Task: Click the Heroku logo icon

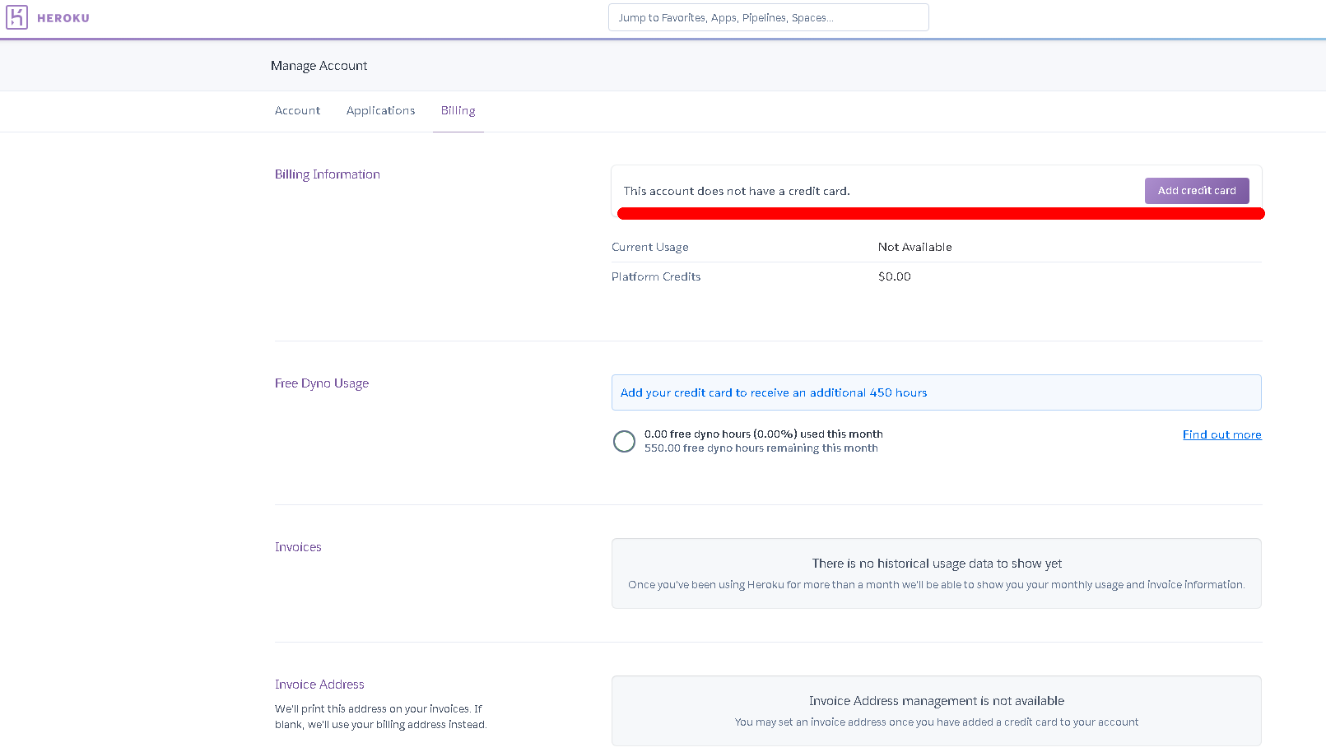Action: pos(16,17)
